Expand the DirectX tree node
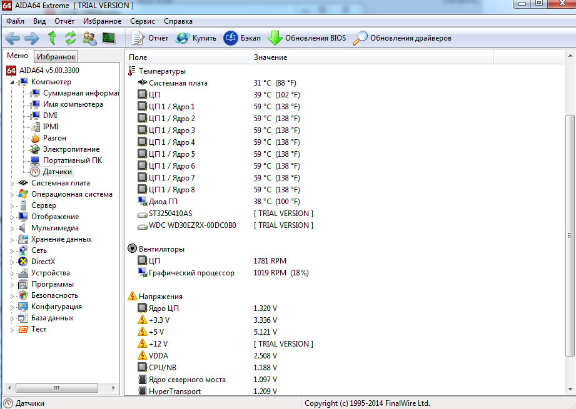The width and height of the screenshot is (576, 409). [12, 262]
